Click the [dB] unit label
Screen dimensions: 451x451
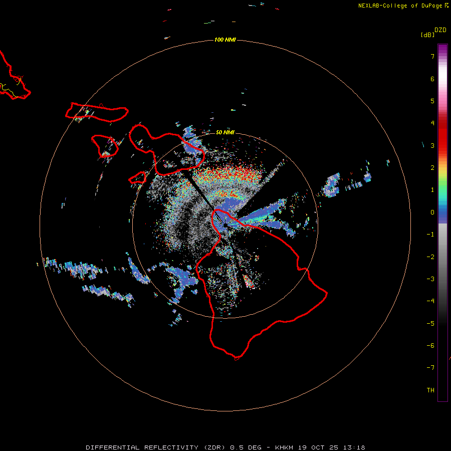pyautogui.click(x=428, y=35)
